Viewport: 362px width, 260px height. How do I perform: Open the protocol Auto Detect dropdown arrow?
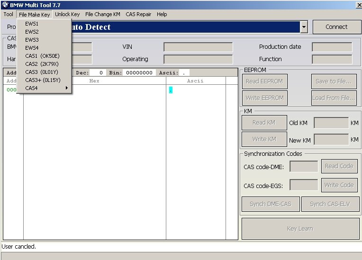click(304, 27)
